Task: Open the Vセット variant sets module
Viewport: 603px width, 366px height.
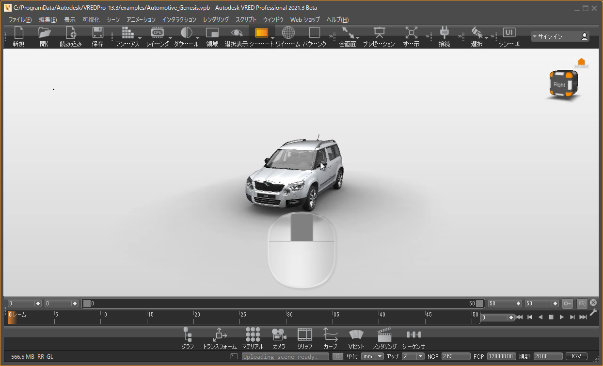Action: (x=356, y=338)
